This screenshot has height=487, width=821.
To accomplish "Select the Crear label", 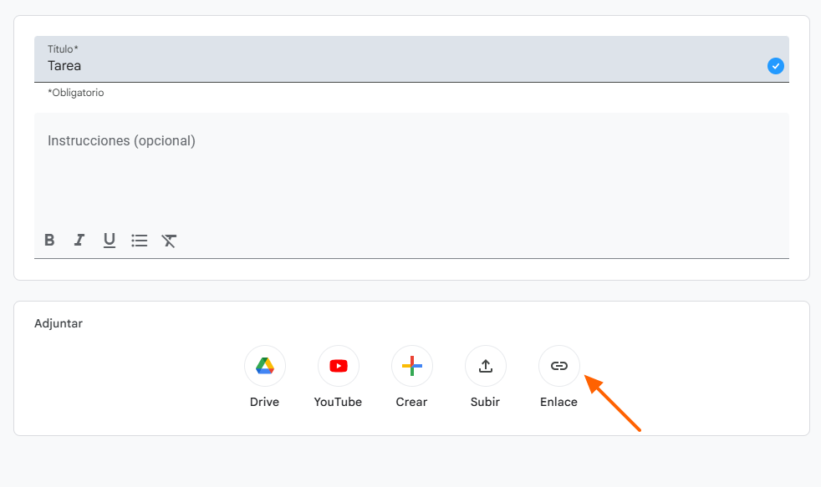I will click(x=411, y=402).
